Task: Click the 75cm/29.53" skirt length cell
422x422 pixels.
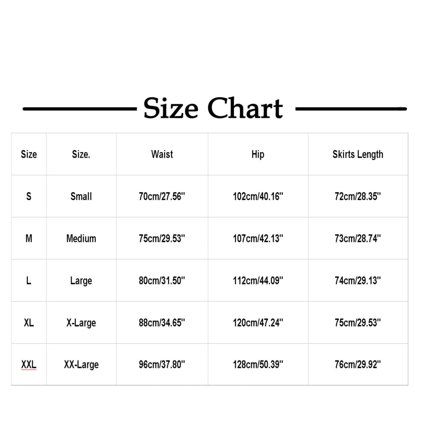Action: [x=358, y=322]
